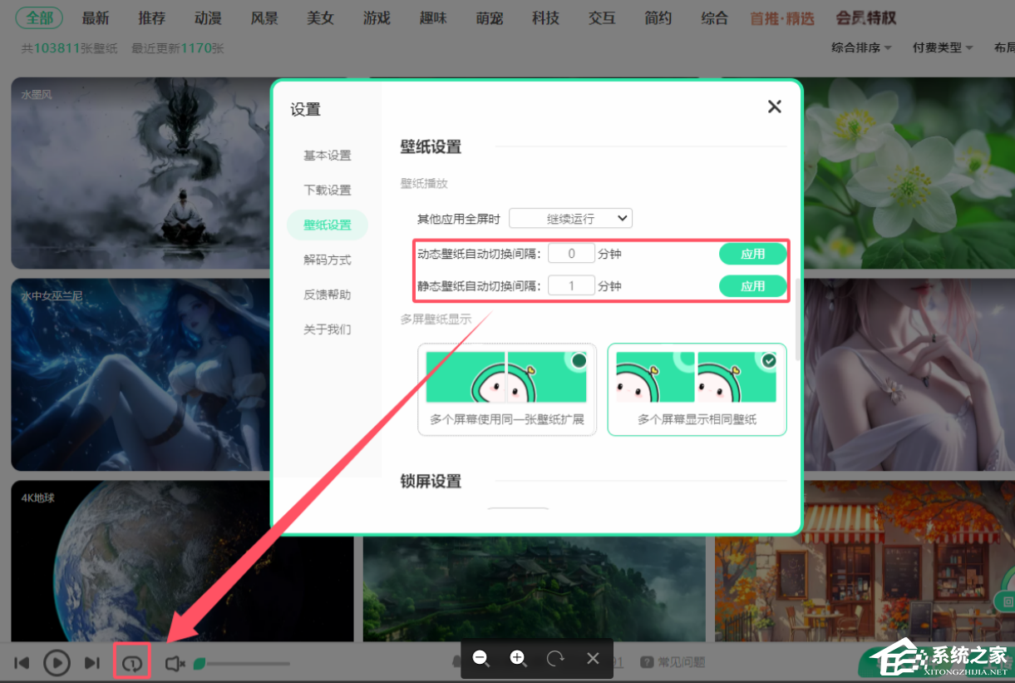Select the 全部 category
Image resolution: width=1015 pixels, height=683 pixels.
pyautogui.click(x=39, y=18)
